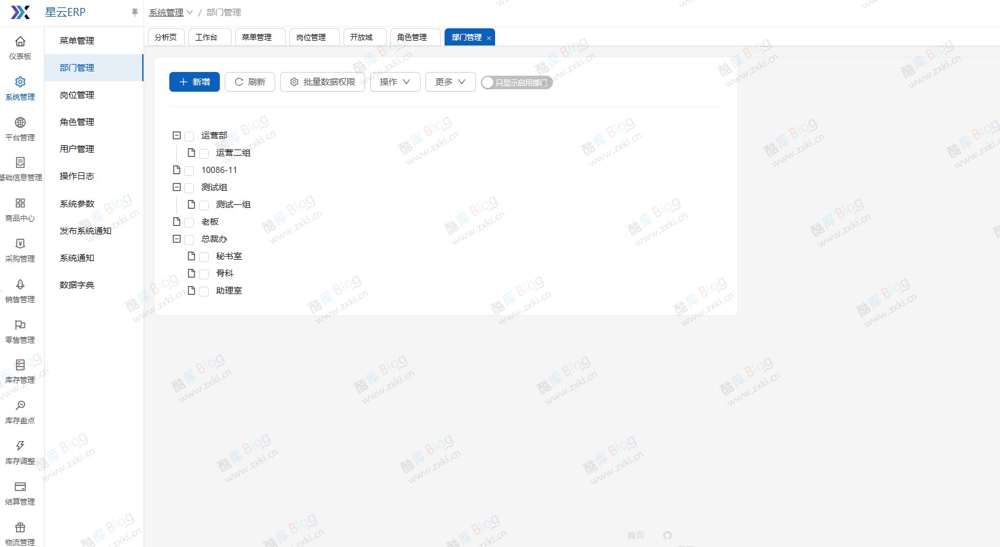Viewport: 1000px width, 547px height.
Task: Switch to the 菜单管理 tab
Action: [x=260, y=37]
